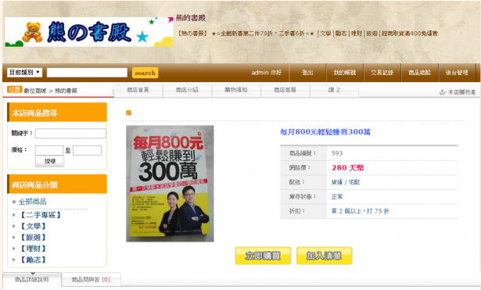Click the 關鍵字 keyword input field

(70, 134)
